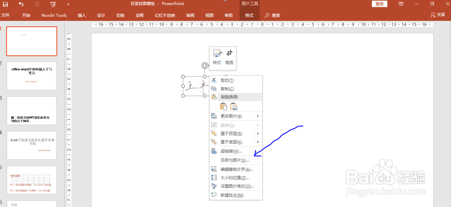Viewport: 451px width, 207px height.
Task: Select slide 3 PPT websites thumbnail
Action: (x=32, y=110)
